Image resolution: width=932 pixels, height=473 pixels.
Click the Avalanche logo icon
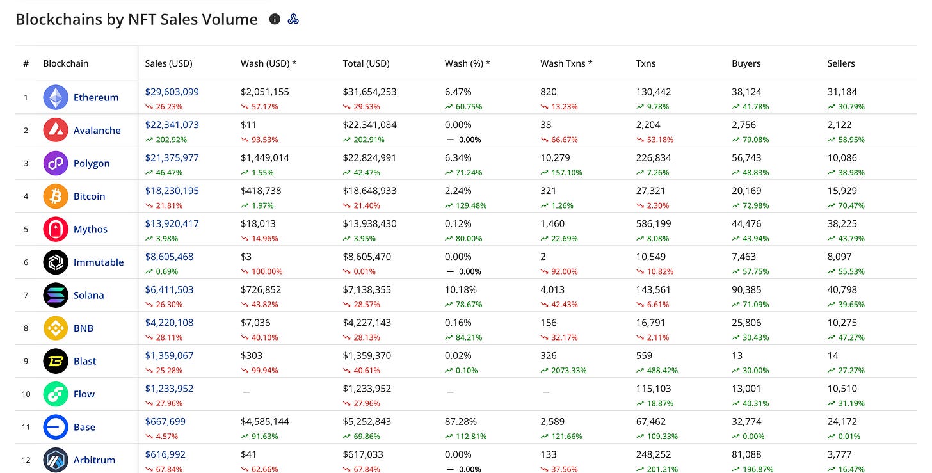click(56, 130)
